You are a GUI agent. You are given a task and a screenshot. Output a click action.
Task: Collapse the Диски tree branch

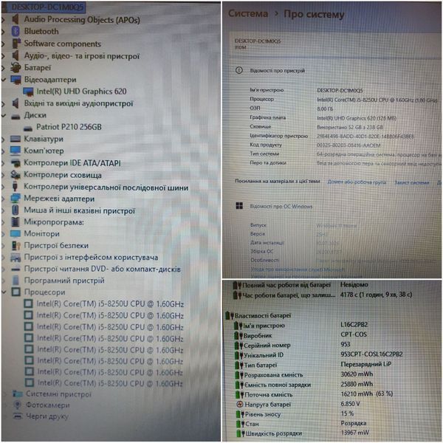(x=4, y=115)
